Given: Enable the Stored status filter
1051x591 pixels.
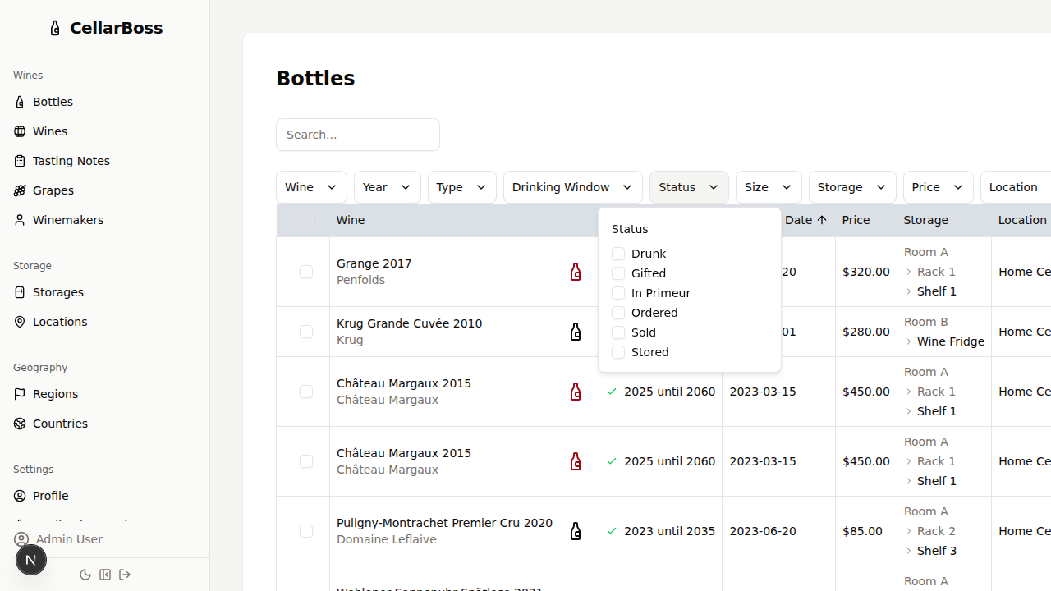Looking at the screenshot, I should pos(617,351).
